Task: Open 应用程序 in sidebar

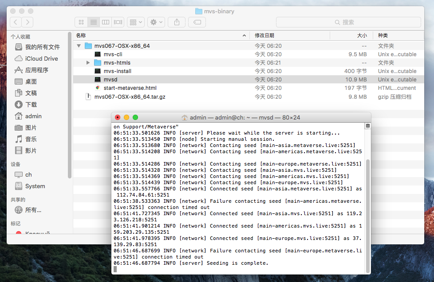Action: click(32, 70)
